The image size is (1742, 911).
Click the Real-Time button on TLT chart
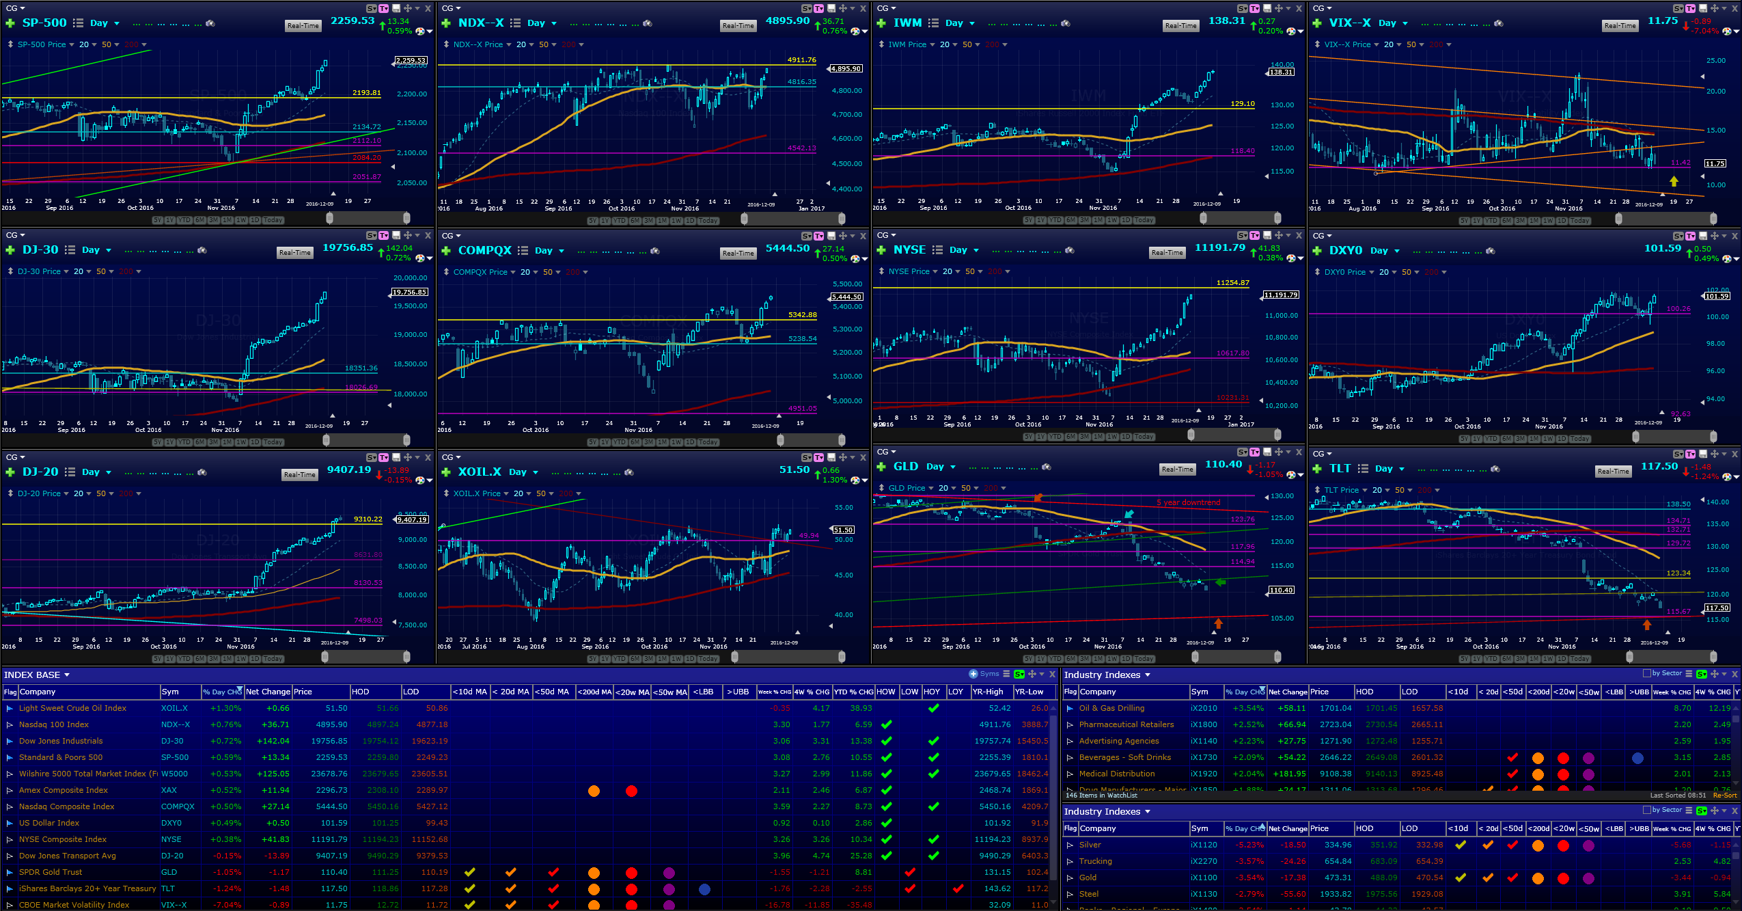click(x=1614, y=472)
